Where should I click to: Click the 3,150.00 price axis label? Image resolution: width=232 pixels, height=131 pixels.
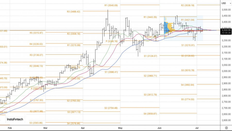(x=226, y=53)
